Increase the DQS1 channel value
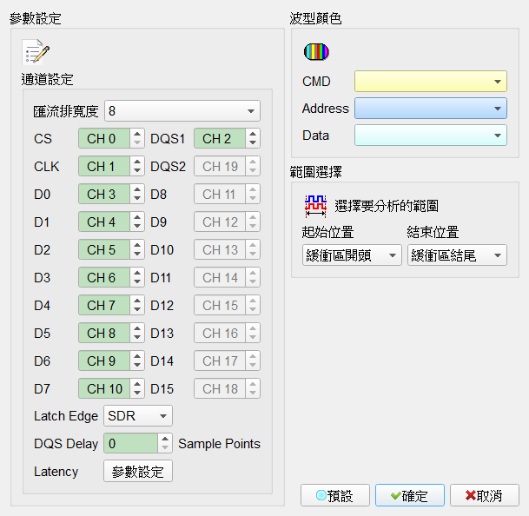Image resolution: width=529 pixels, height=516 pixels. click(253, 134)
